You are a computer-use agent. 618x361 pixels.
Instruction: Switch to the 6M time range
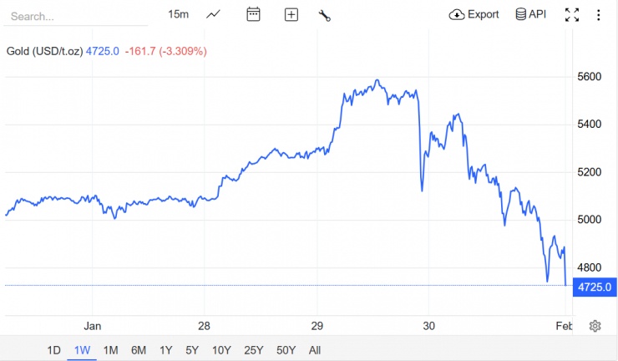(x=139, y=350)
